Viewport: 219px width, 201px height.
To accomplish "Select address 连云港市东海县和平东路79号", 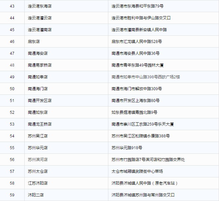I will [x=138, y=6].
